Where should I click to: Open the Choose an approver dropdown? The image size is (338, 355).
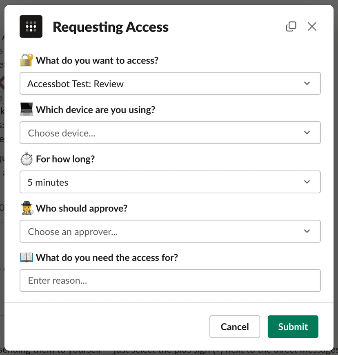pos(170,231)
